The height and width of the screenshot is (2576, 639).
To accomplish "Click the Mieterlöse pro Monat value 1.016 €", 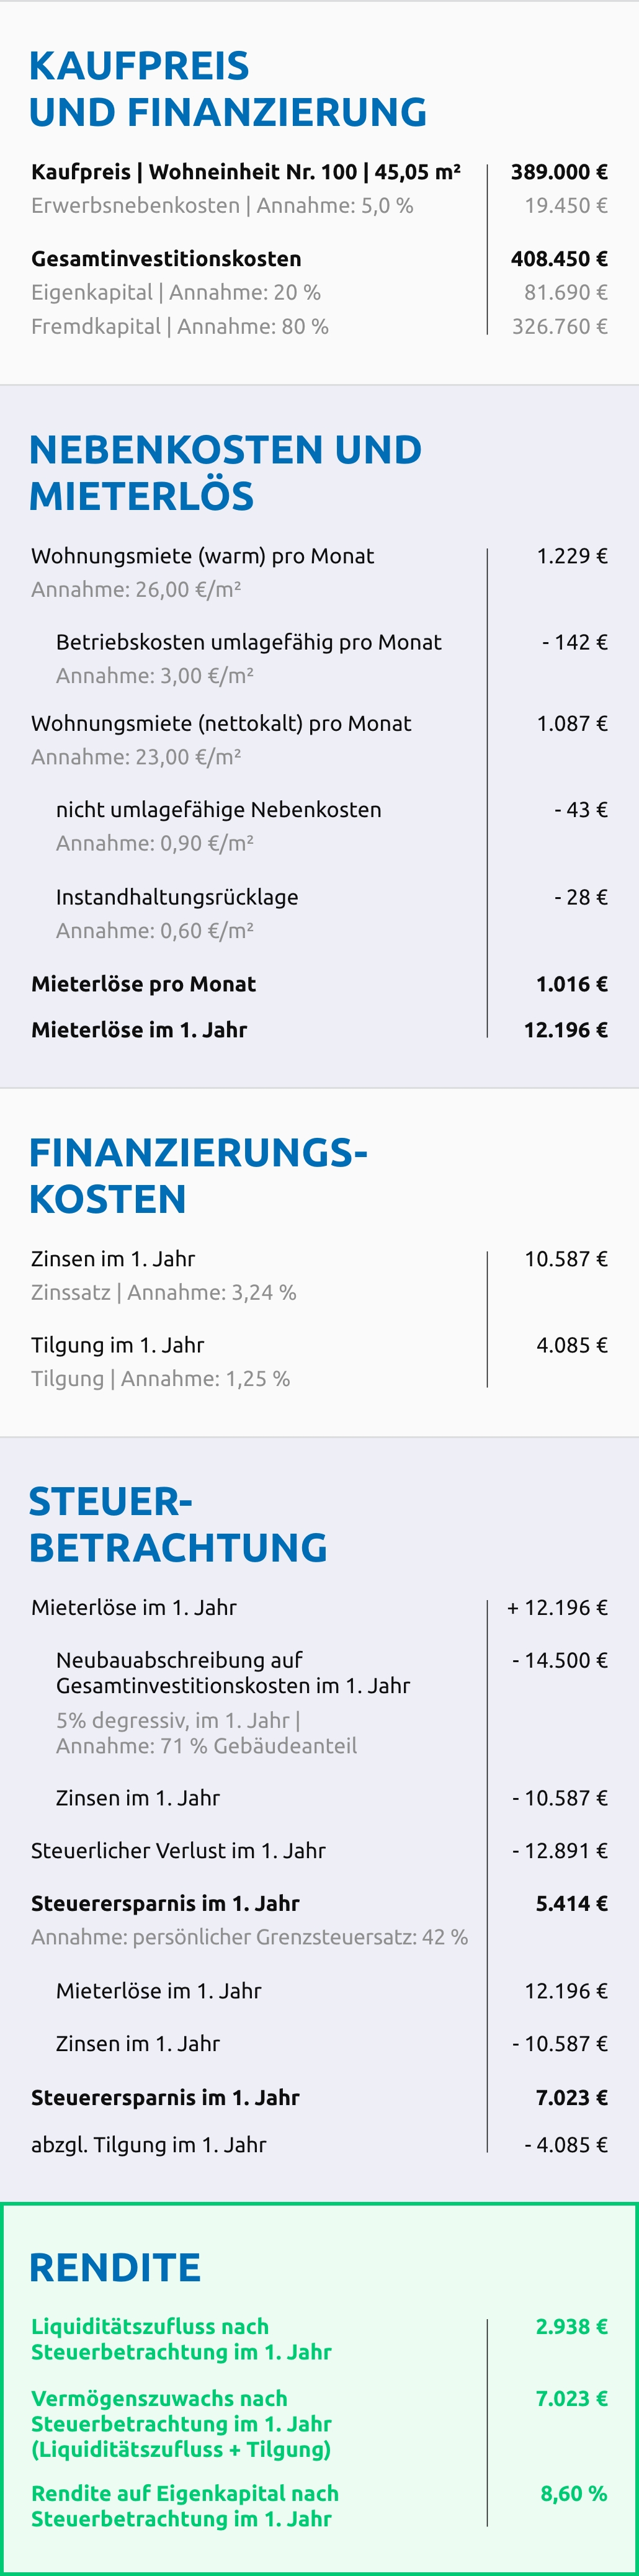I will (x=571, y=984).
